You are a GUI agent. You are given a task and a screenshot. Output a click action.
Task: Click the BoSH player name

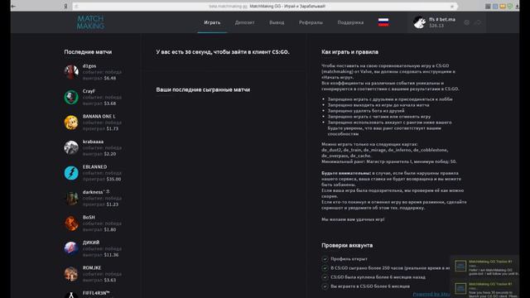point(89,217)
